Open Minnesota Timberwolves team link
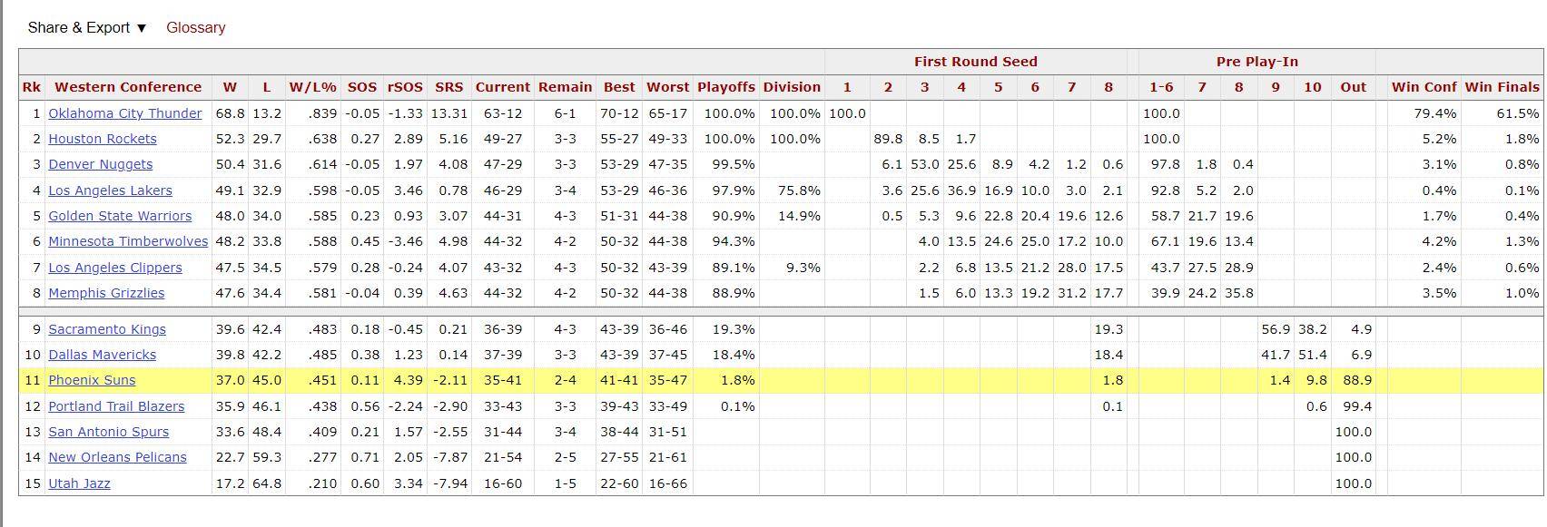 (128, 241)
